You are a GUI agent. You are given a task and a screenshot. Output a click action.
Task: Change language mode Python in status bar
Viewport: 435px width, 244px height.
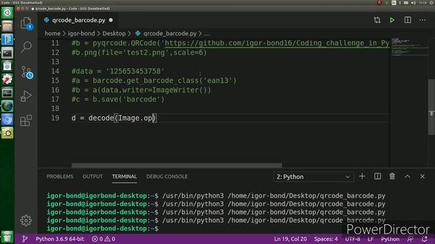pos(390,239)
